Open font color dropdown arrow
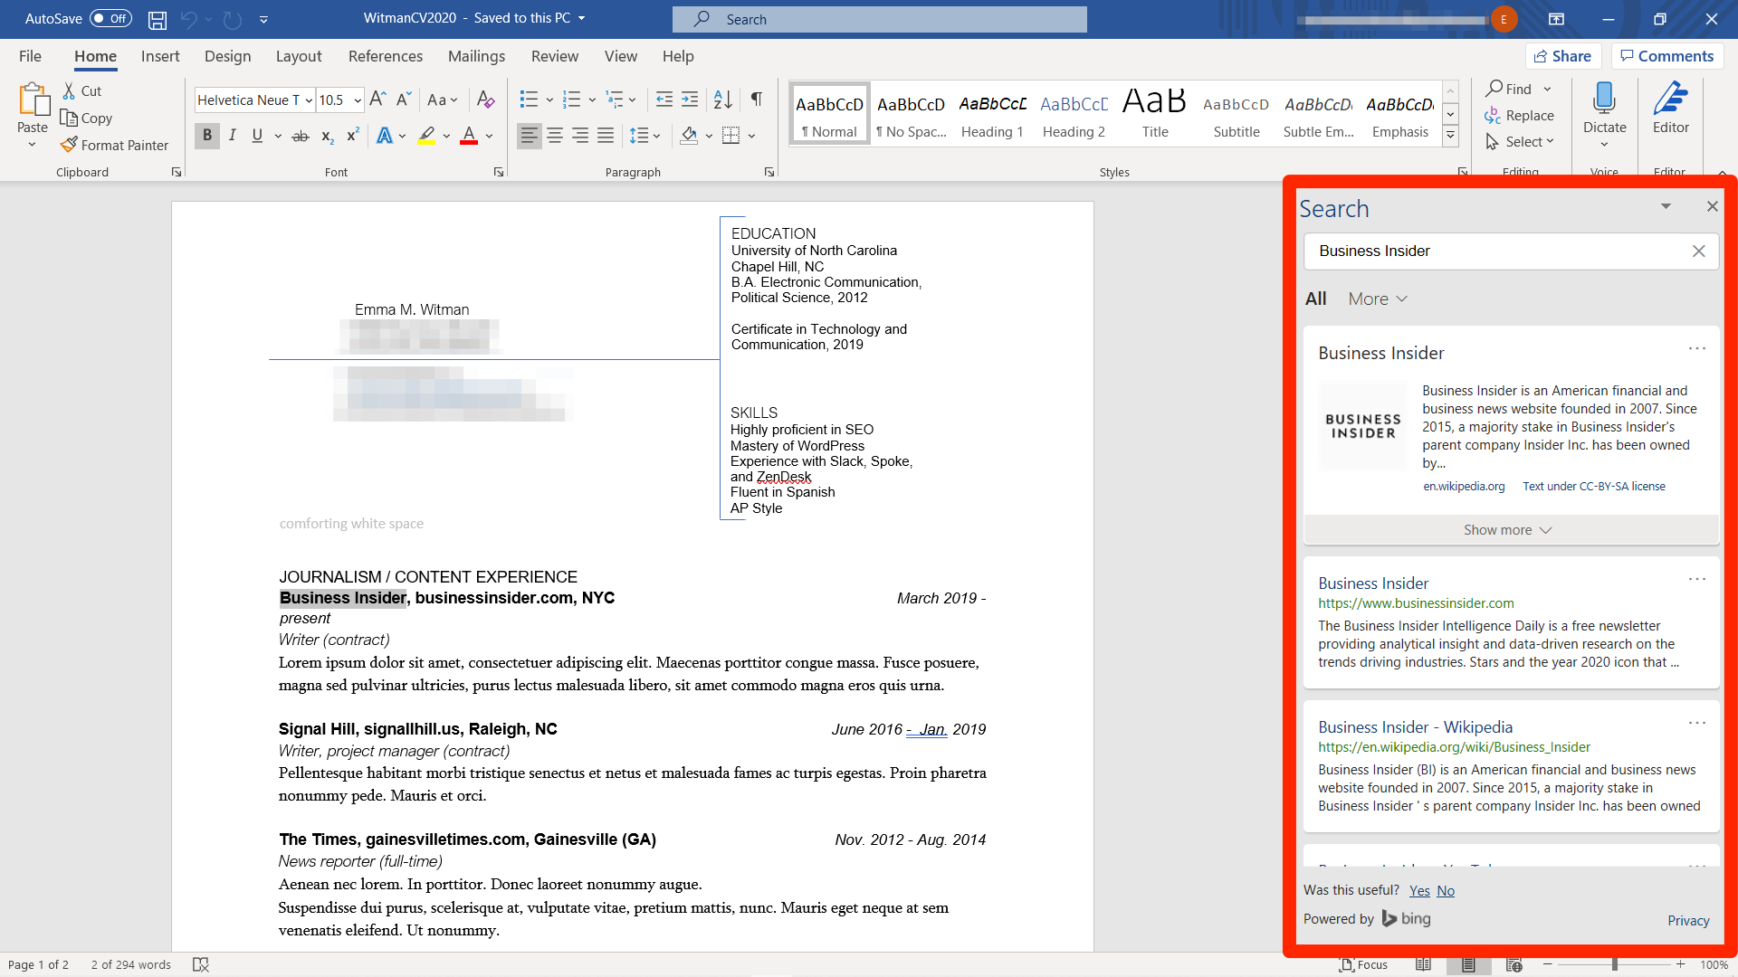The image size is (1738, 977). (x=490, y=136)
